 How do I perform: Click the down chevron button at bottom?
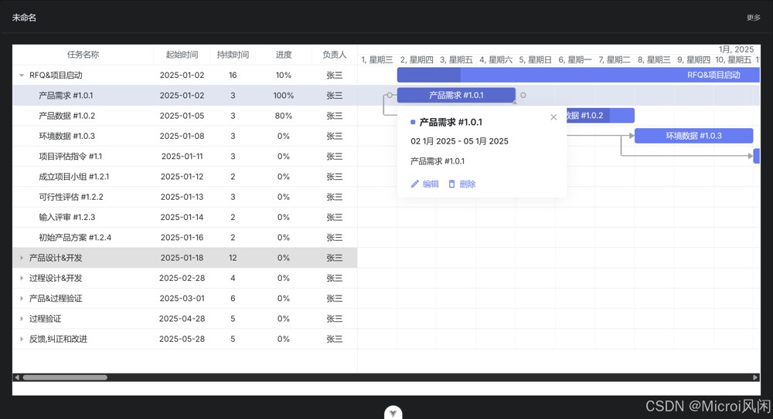393,413
